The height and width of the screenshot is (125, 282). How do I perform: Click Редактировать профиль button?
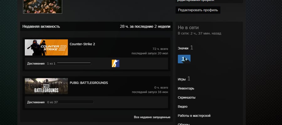[198, 10]
